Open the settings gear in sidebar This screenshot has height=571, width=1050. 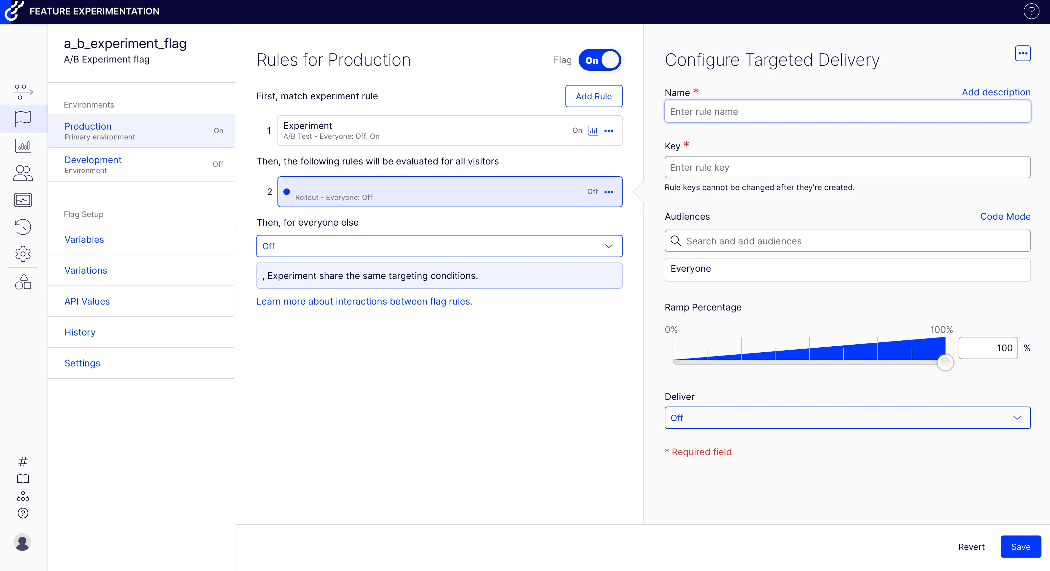tap(22, 254)
